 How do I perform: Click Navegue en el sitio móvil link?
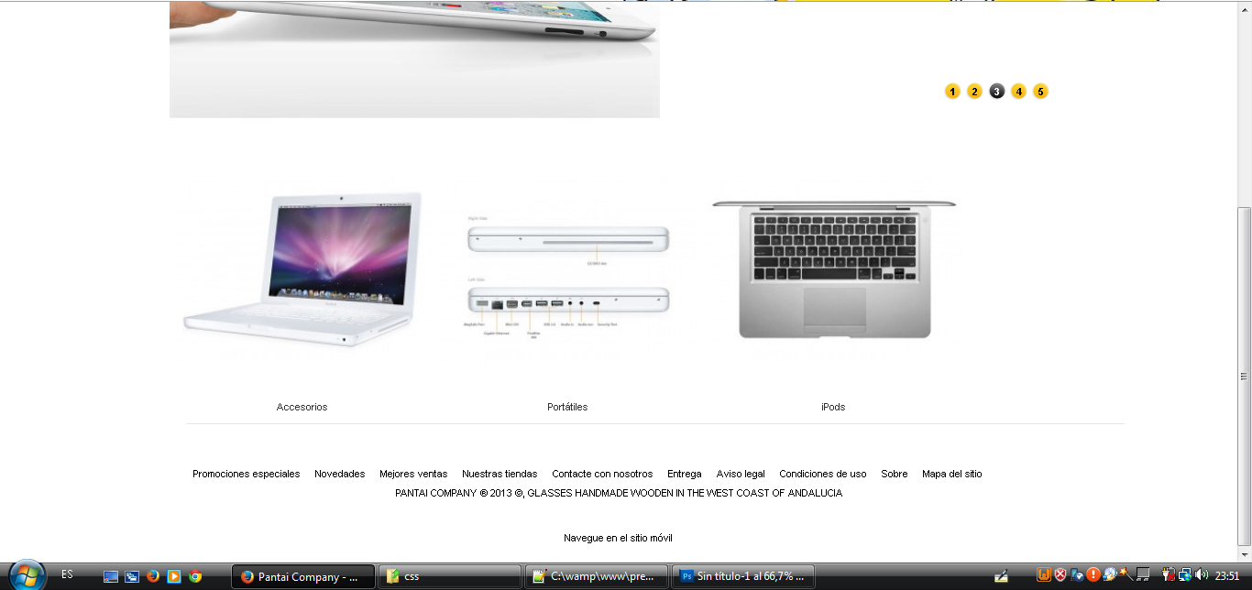point(618,538)
